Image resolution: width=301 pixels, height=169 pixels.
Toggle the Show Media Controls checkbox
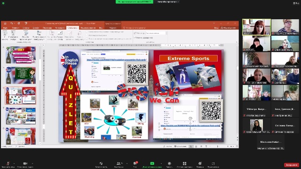[87, 38]
